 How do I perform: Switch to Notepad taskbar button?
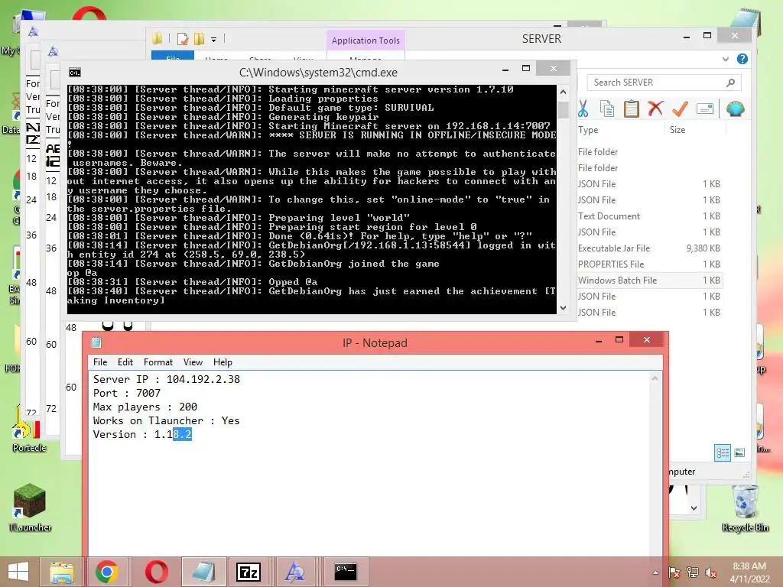(203, 572)
